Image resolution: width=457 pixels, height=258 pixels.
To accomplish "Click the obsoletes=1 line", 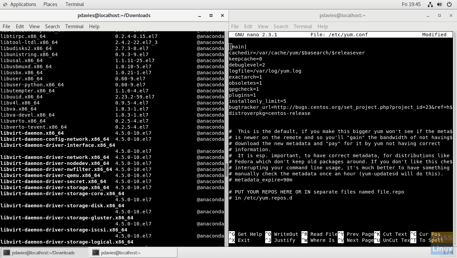I will [x=245, y=83].
